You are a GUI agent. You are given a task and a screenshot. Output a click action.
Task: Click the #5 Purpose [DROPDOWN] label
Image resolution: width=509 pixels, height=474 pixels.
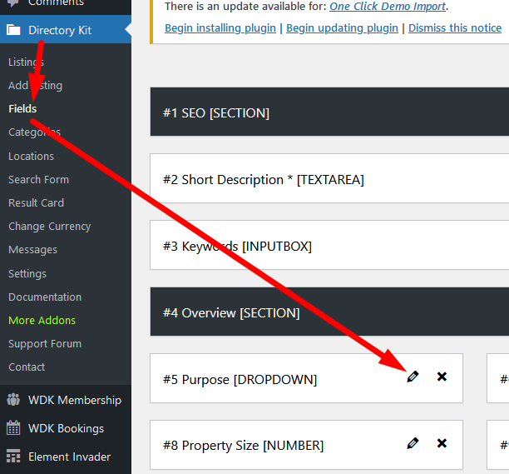[x=240, y=379]
